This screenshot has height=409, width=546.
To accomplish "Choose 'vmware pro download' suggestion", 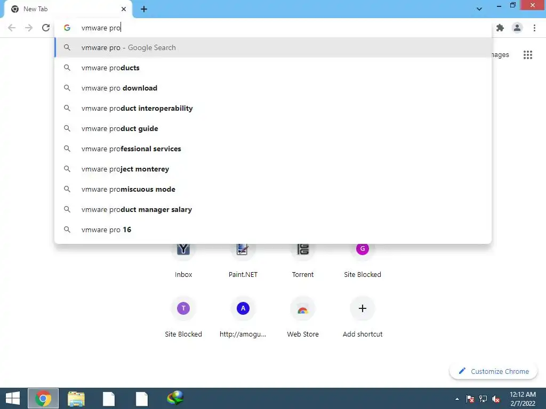I will 273,88.
